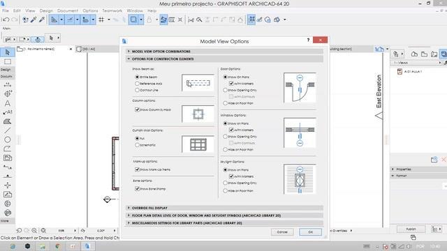The height and width of the screenshot is (251, 447).
Task: Select the Line tool in the toolbox
Action: tap(8, 130)
